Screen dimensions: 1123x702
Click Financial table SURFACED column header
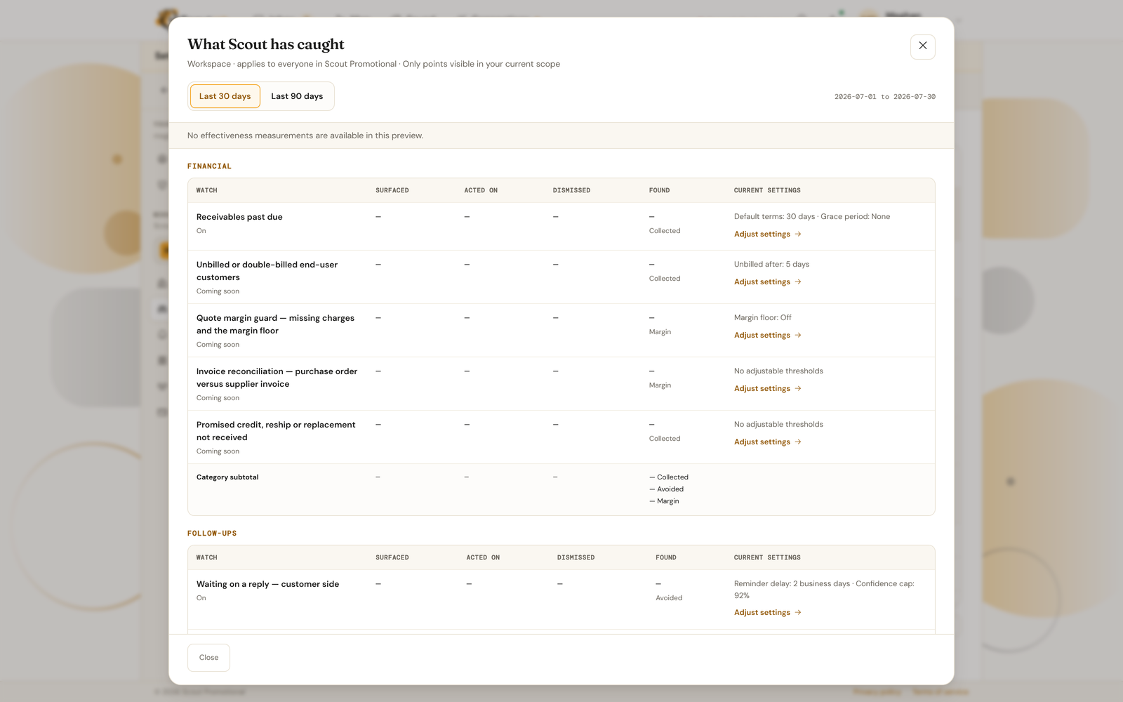point(392,190)
